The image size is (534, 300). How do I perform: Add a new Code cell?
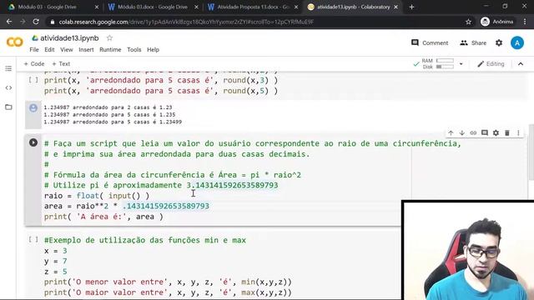33,64
